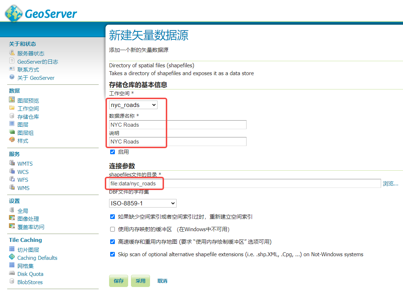This screenshot has width=403, height=292.
Task: Open 图像处理 settings link
Action: pyautogui.click(x=28, y=219)
